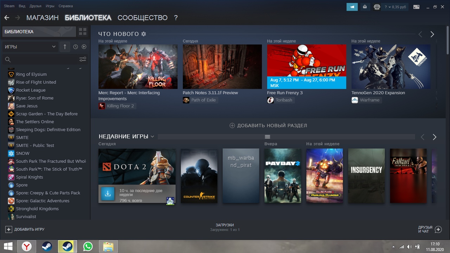Switch to the МАГАЗИН tab
The image size is (450, 253).
tap(43, 18)
